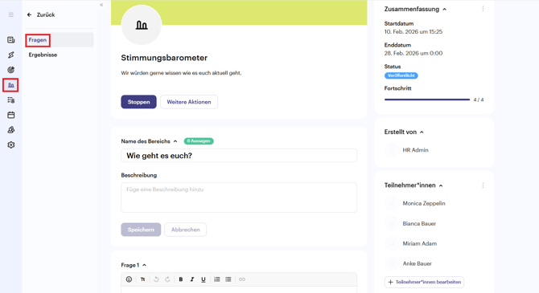Screen dimensions: 539x293
Task: Click end date 28. Feb. 2026 um 0:00
Action: [x=414, y=53]
